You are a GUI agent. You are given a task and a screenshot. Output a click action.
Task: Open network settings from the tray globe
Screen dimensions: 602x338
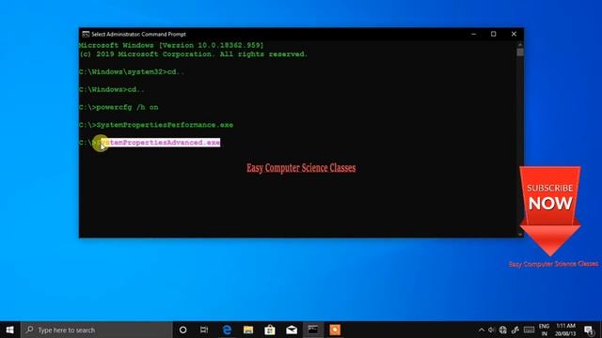click(x=503, y=330)
